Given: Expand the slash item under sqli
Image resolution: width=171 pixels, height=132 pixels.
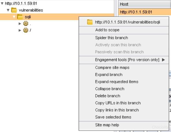Looking at the screenshot, I should pos(20,30).
